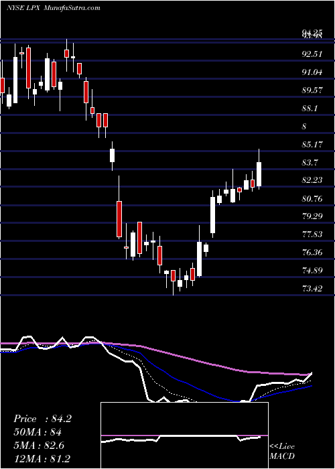Click the 92.51 price axis label

[x=312, y=54]
